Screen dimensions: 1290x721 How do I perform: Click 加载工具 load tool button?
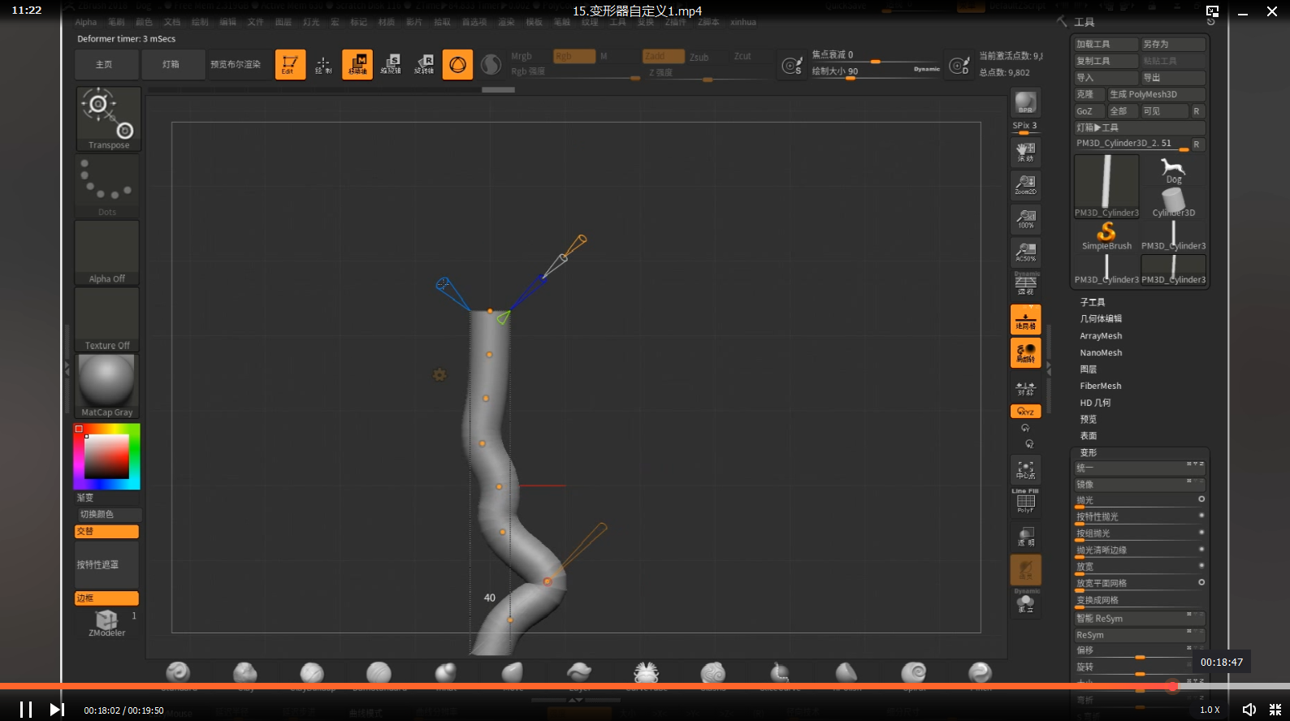[x=1105, y=44]
